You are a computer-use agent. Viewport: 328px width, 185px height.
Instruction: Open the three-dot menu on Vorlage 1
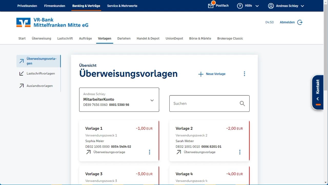(x=149, y=152)
